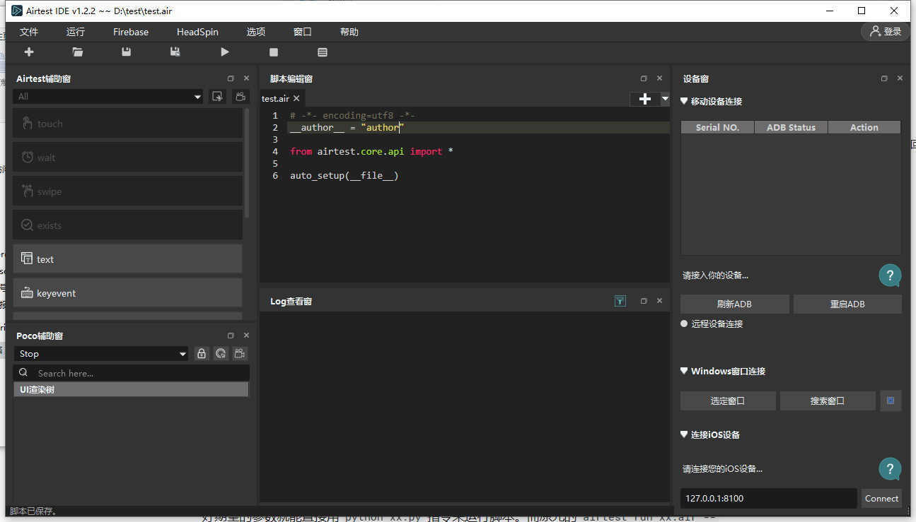
Task: Open the dropdown arrow beside the plus button
Action: (x=665, y=100)
